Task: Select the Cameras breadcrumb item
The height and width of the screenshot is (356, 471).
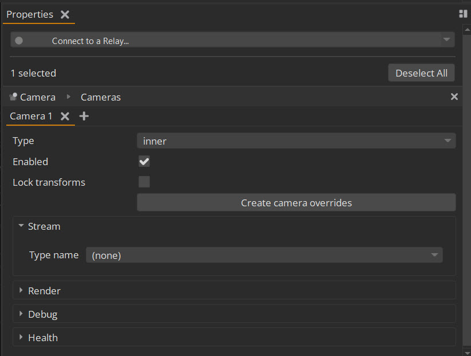Action: tap(101, 97)
